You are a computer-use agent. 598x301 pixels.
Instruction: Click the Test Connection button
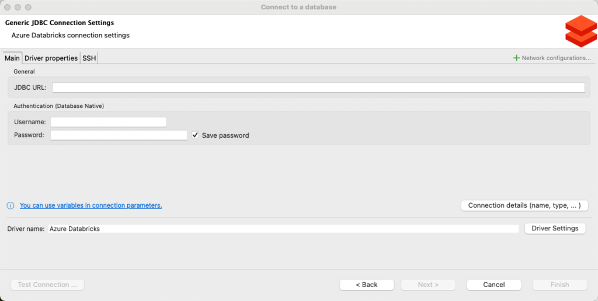(47, 285)
